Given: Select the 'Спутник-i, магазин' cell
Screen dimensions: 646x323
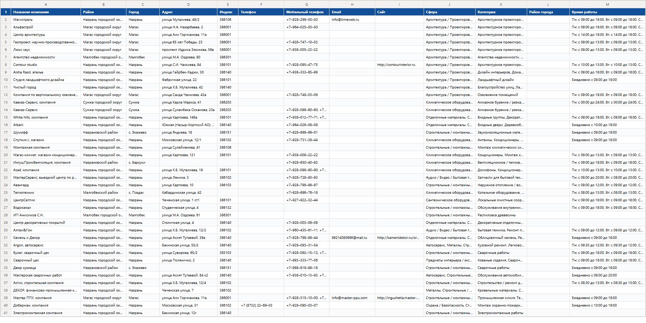Looking at the screenshot, I should (46, 140).
